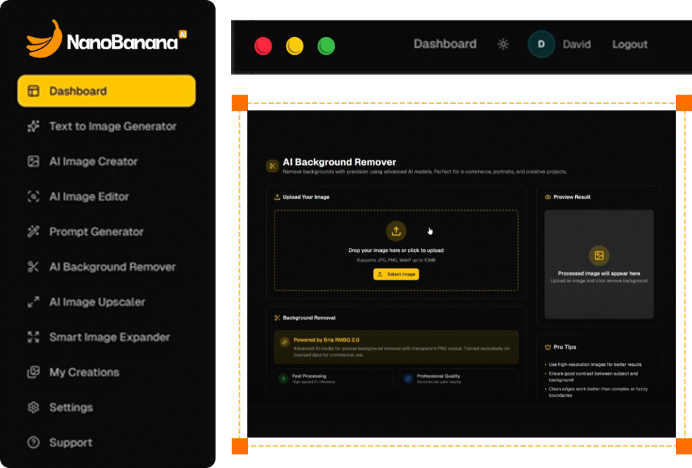Click the Logout link
The height and width of the screenshot is (468, 692).
point(630,45)
